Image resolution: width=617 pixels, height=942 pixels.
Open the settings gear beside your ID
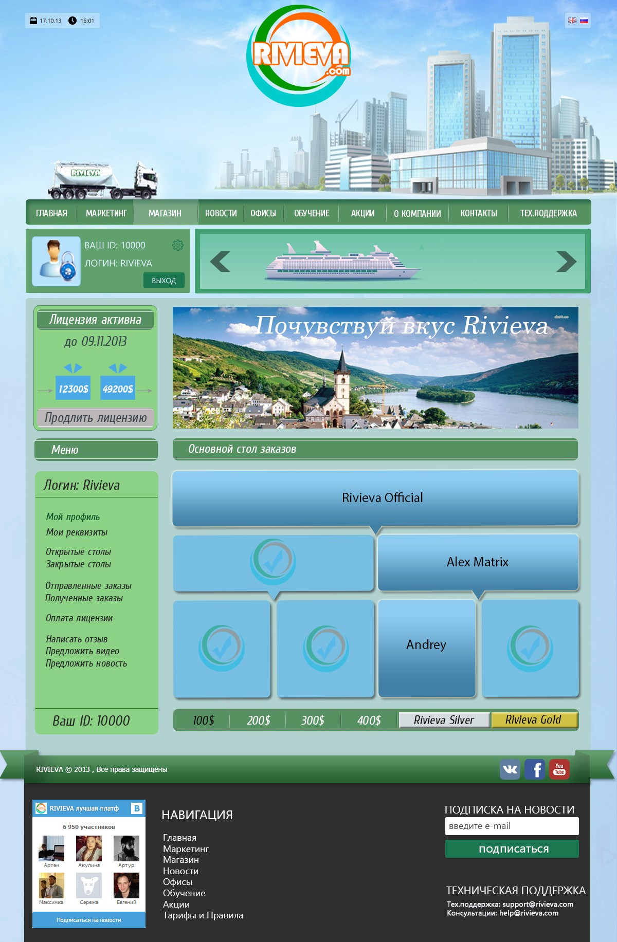coord(178,245)
